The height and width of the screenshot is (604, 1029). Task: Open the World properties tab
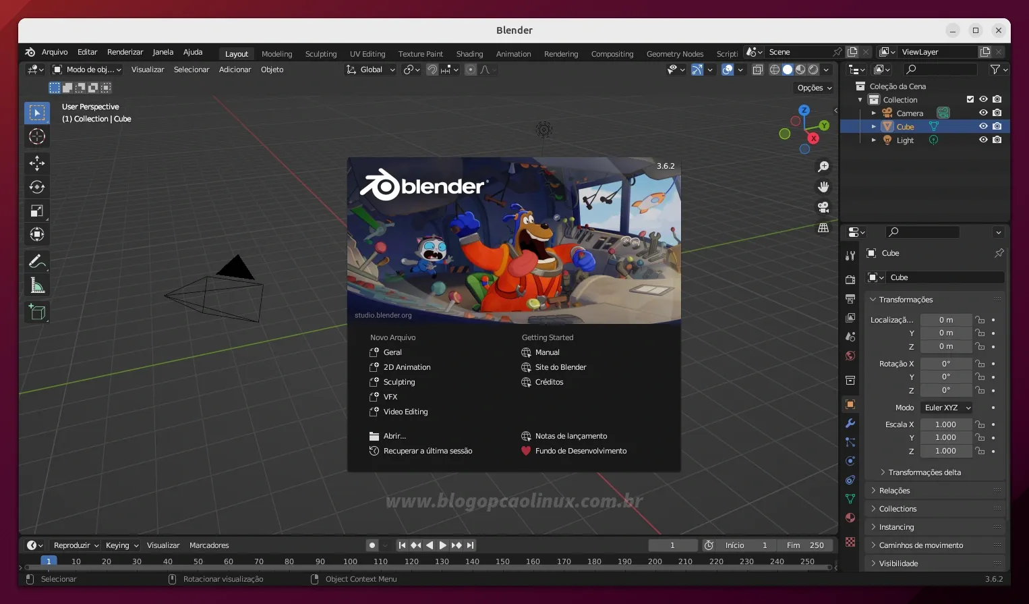850,356
